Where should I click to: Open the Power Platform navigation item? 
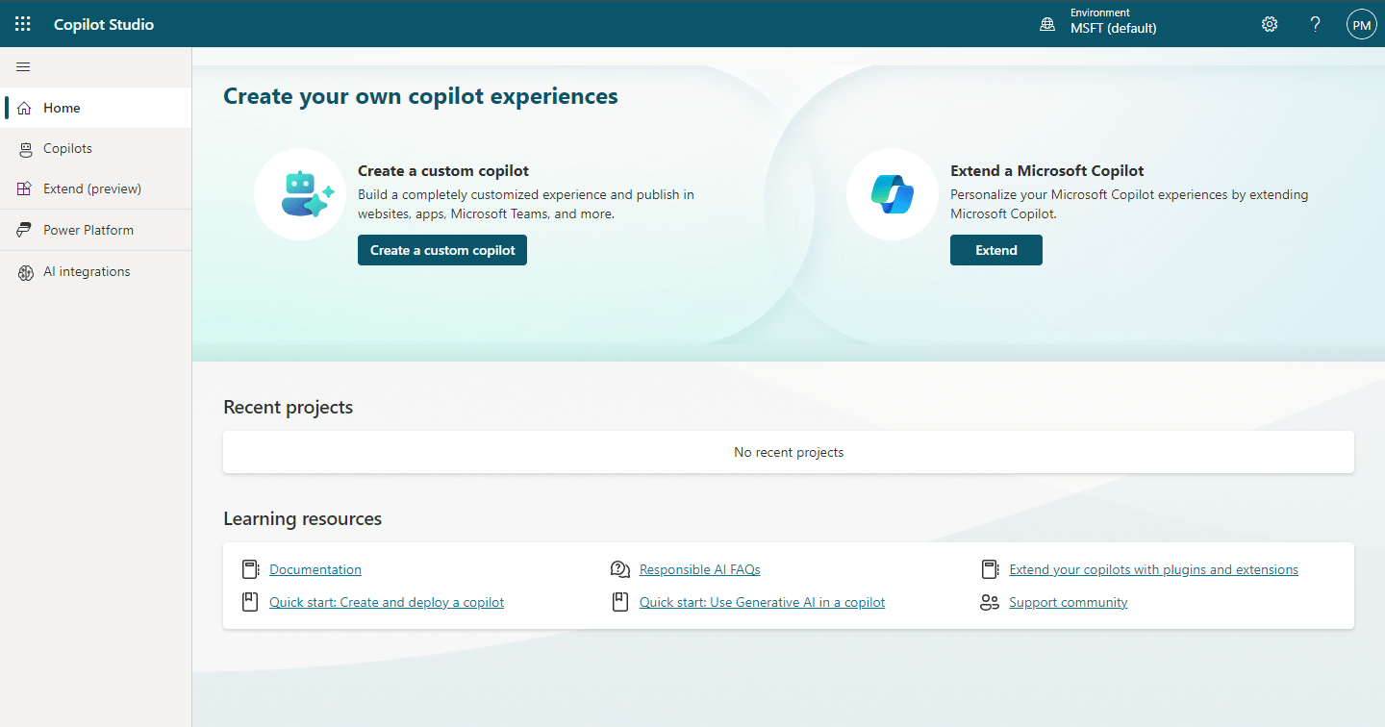tap(96, 231)
